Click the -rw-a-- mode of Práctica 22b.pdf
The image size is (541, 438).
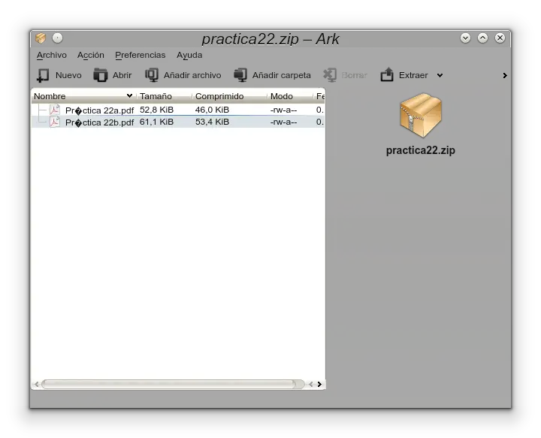coord(283,122)
